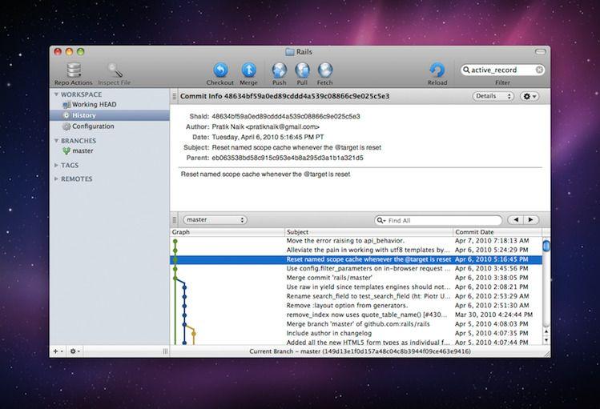This screenshot has width=600, height=409.
Task: Click the Parent commit hash eb063538bd58
Action: [x=288, y=158]
